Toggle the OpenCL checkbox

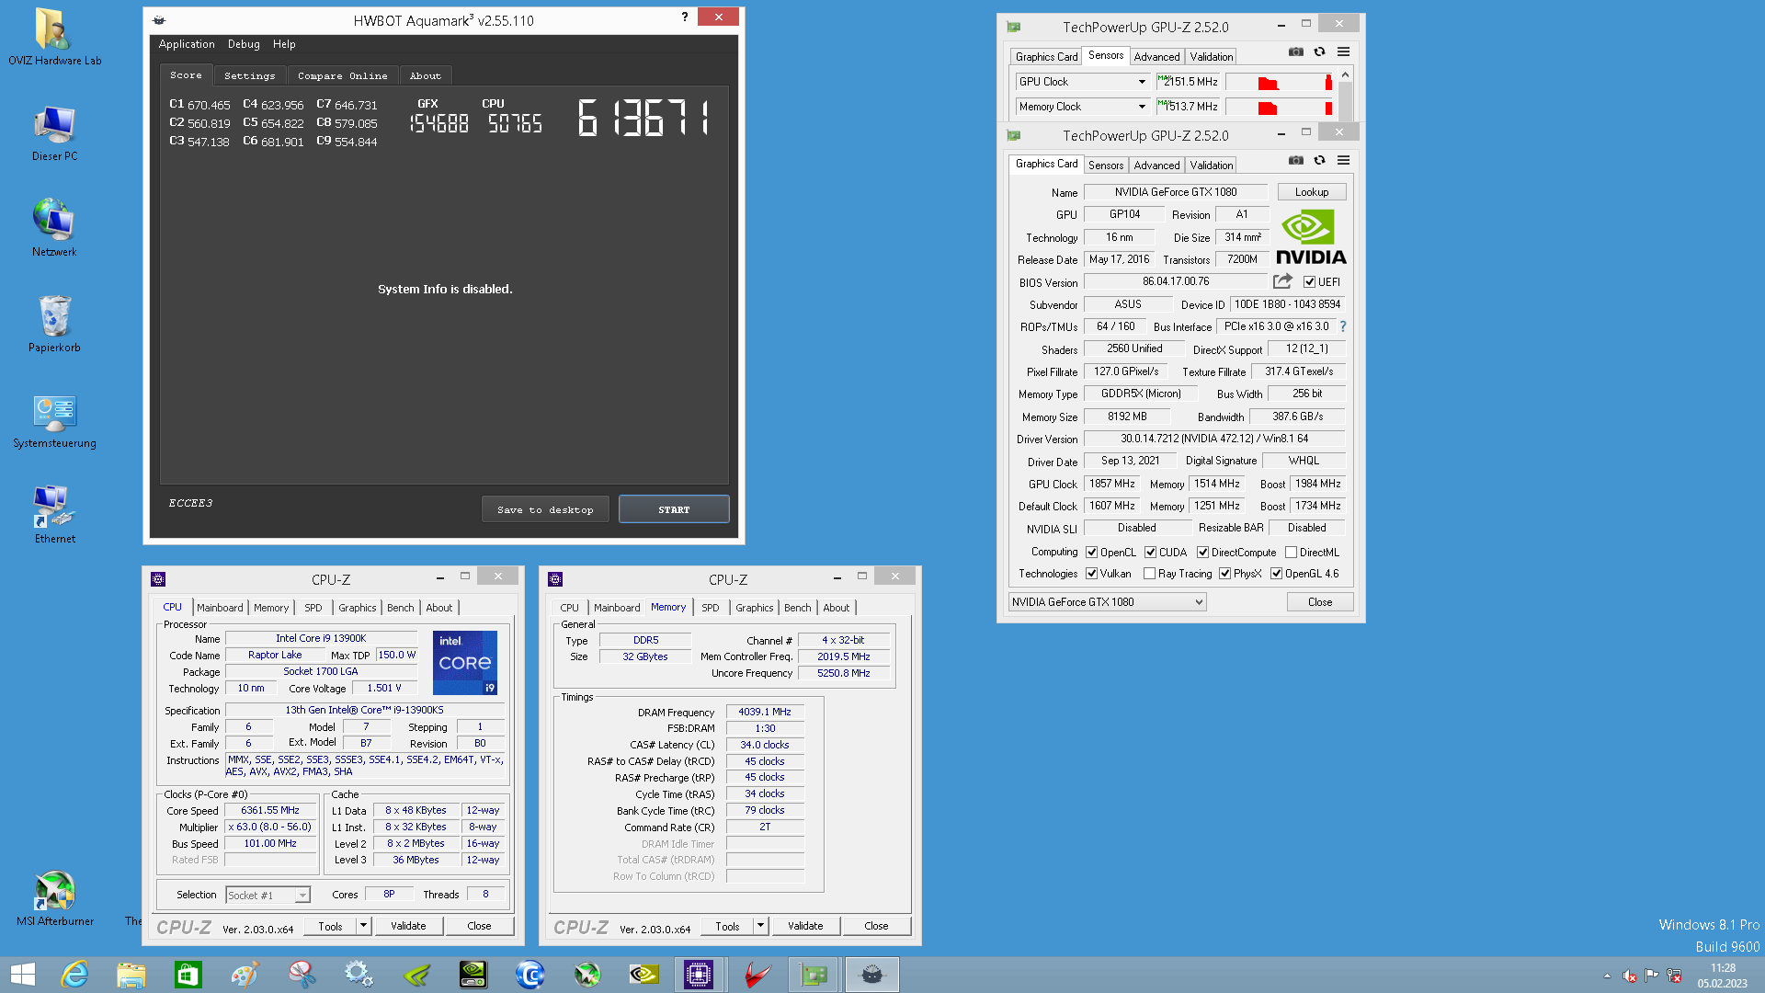(1091, 553)
